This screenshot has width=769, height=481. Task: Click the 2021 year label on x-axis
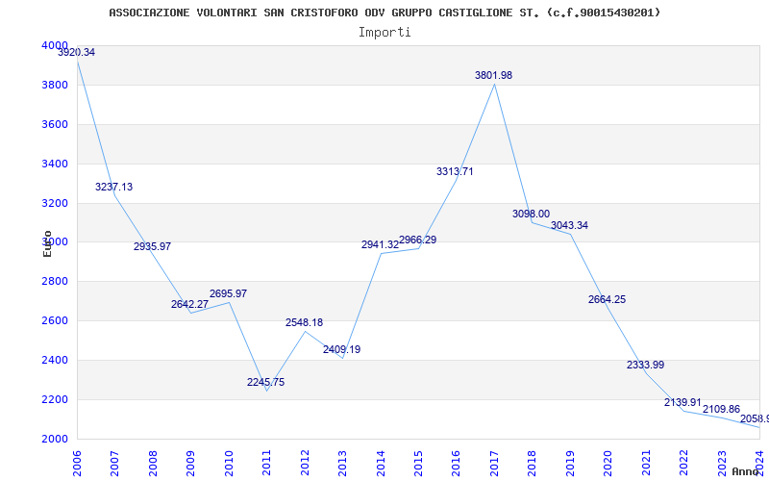[646, 463]
